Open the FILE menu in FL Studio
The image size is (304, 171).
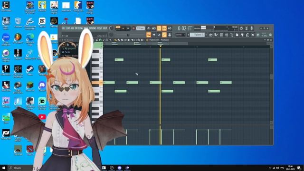tap(63, 28)
